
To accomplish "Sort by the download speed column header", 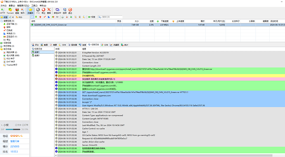I will (x=162, y=21).
